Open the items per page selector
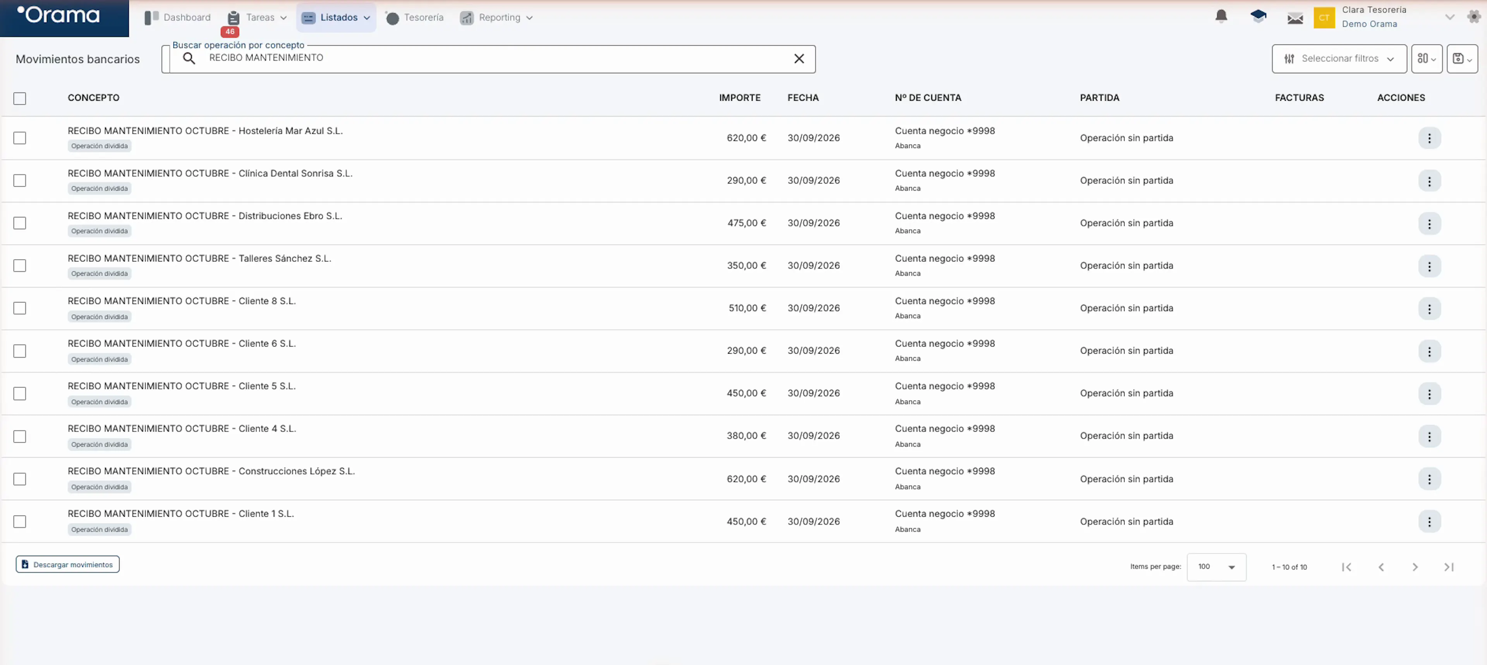The width and height of the screenshot is (1487, 665). [x=1216, y=567]
